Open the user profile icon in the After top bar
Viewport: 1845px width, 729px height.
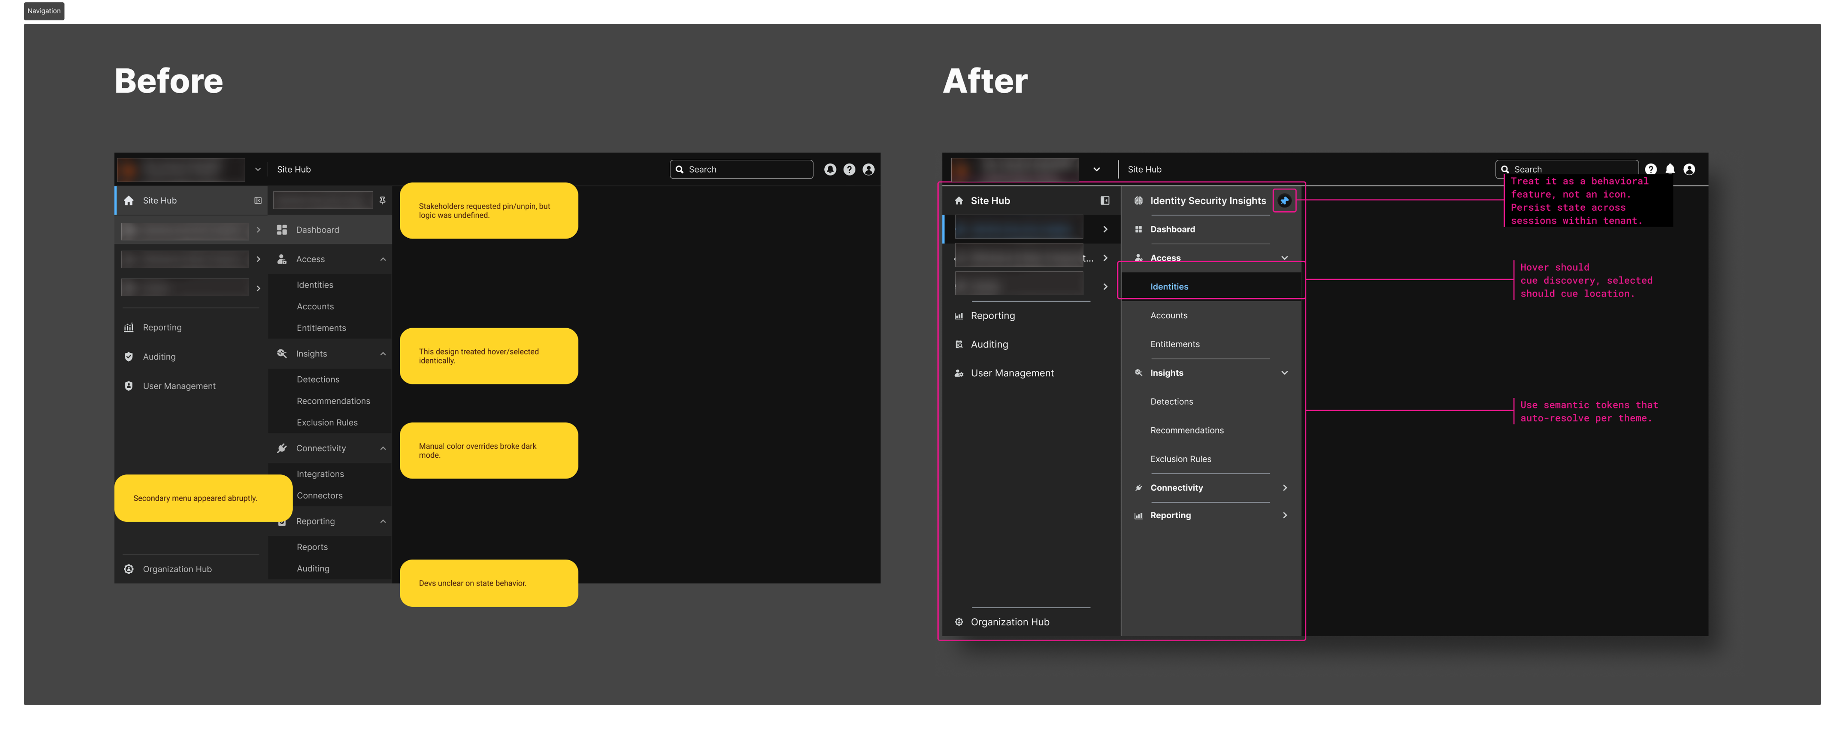[x=1689, y=170]
